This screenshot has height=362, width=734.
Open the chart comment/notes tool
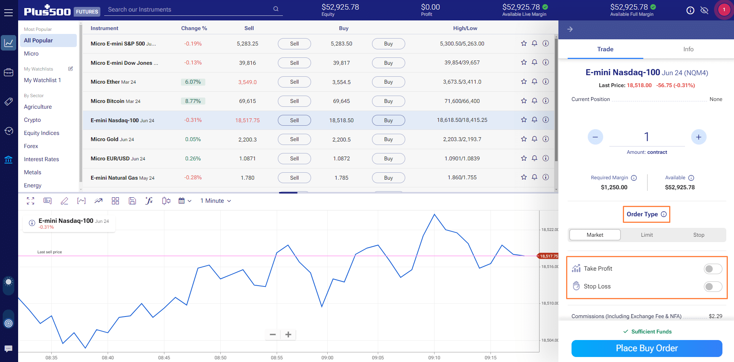[x=47, y=201]
